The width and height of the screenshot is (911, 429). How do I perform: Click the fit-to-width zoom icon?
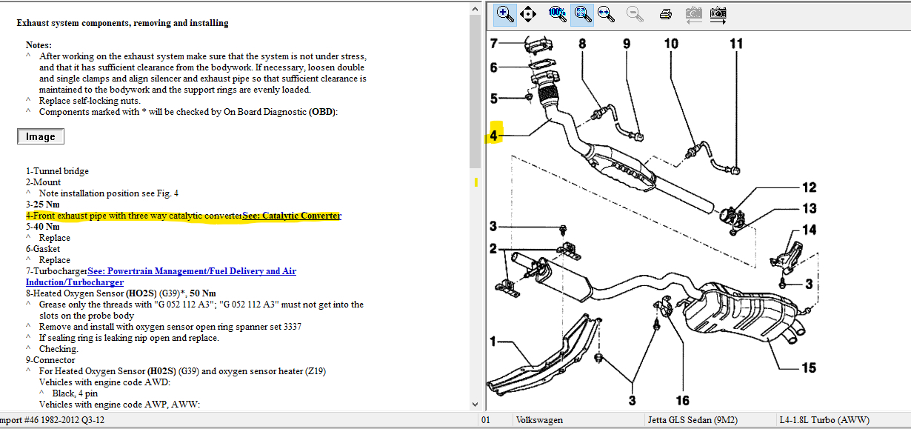(605, 13)
